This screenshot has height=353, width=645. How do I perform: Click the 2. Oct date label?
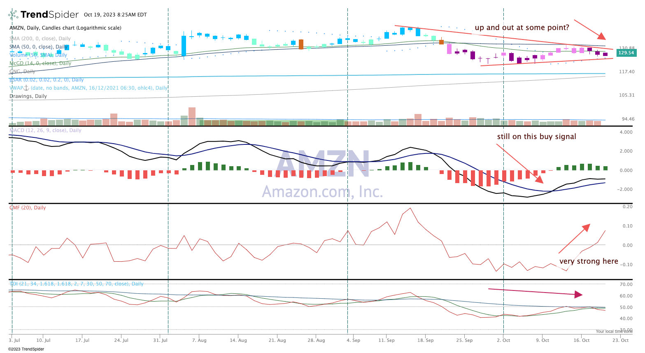tap(503, 340)
